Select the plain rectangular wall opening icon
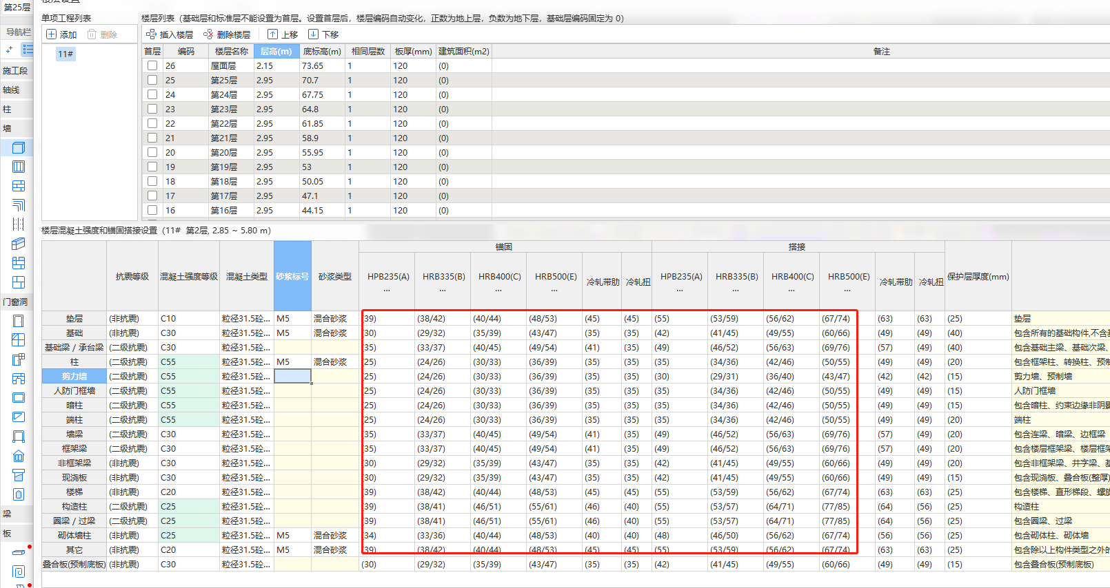Screen dimensions: 1110x588 [x=19, y=398]
